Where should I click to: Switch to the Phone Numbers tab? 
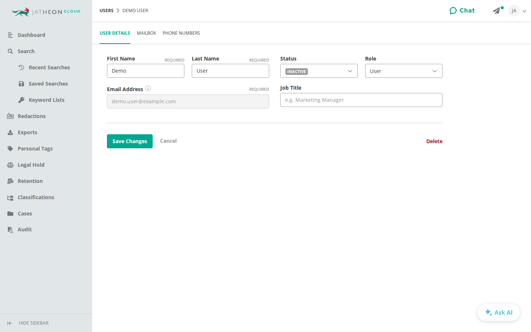pyautogui.click(x=181, y=33)
